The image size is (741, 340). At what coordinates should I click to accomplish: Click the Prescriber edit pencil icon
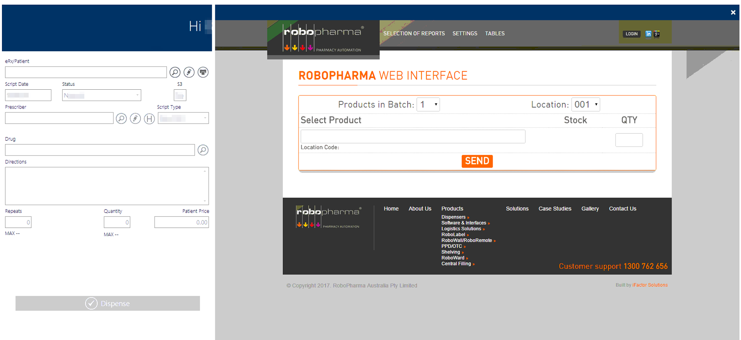pyautogui.click(x=135, y=118)
